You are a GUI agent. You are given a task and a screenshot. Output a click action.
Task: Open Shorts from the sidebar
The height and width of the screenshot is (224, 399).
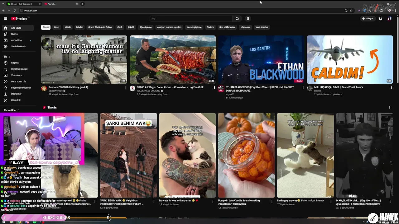point(18,34)
